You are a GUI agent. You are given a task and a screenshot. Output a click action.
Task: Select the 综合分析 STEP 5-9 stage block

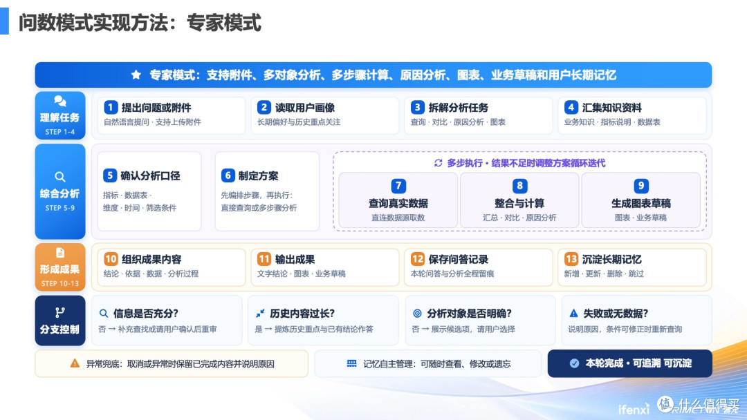pyautogui.click(x=60, y=191)
